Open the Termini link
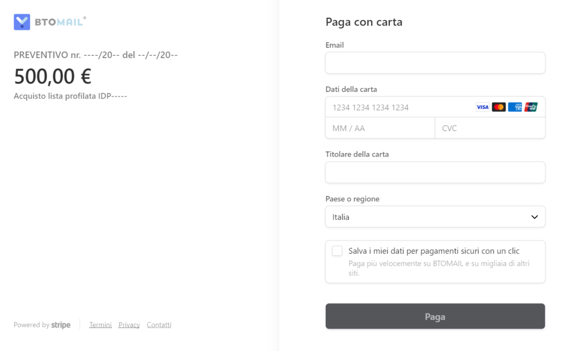This screenshot has height=351, width=567. pyautogui.click(x=100, y=325)
